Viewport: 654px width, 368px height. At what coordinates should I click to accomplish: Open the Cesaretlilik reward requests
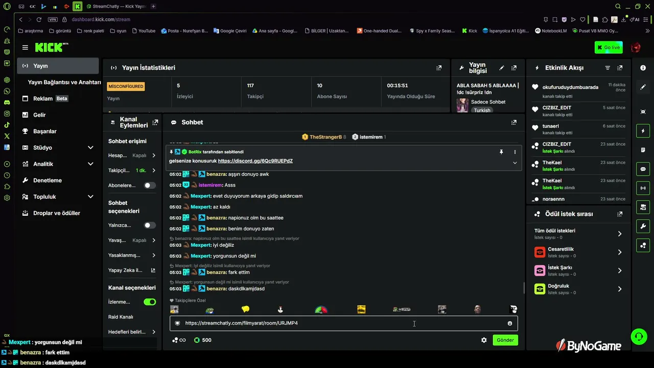[x=577, y=252]
